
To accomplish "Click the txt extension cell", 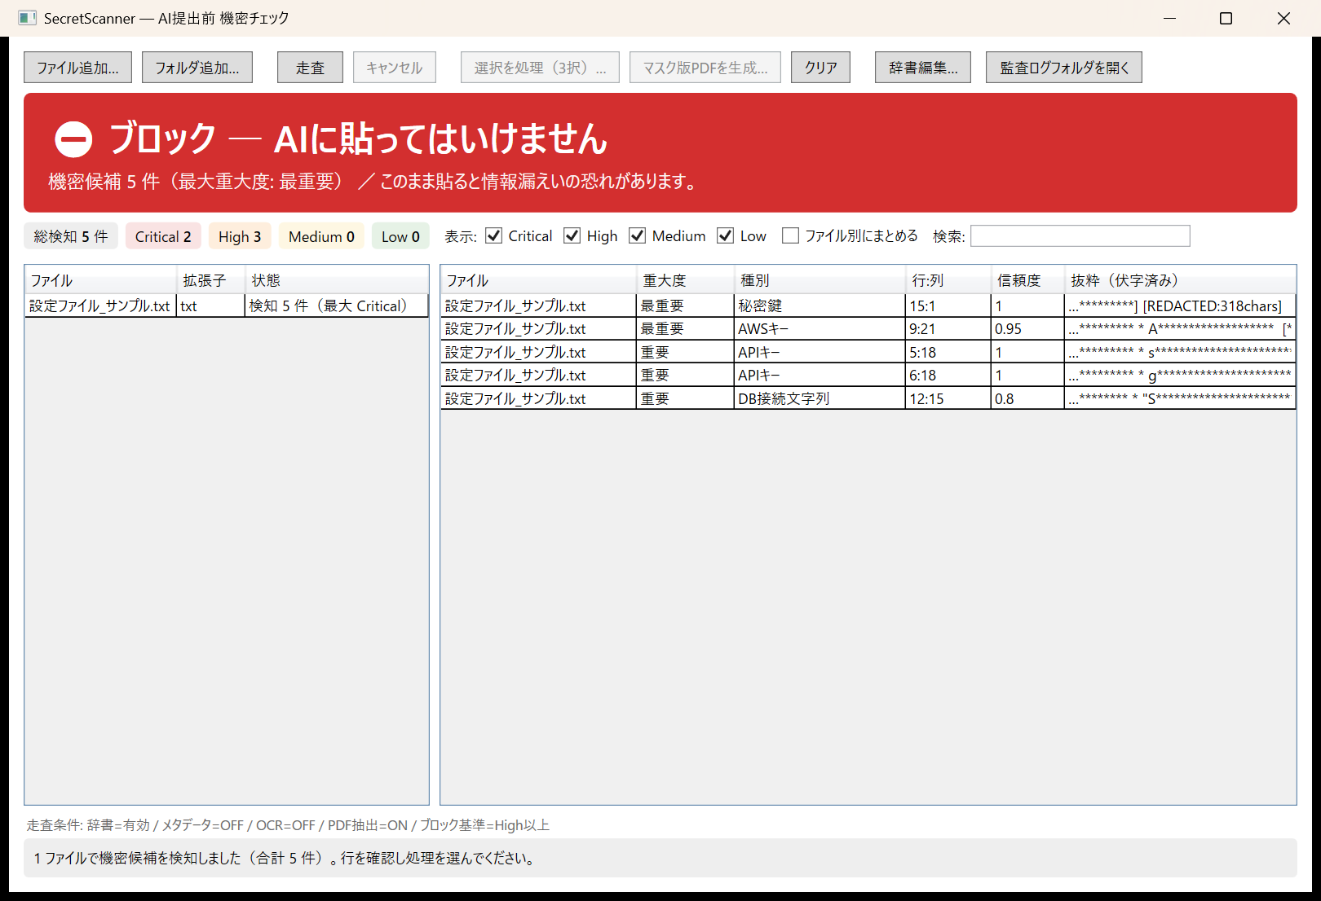I will [x=210, y=306].
